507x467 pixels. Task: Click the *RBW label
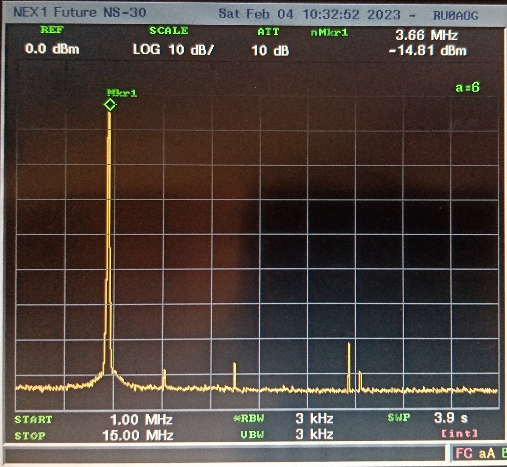(249, 419)
